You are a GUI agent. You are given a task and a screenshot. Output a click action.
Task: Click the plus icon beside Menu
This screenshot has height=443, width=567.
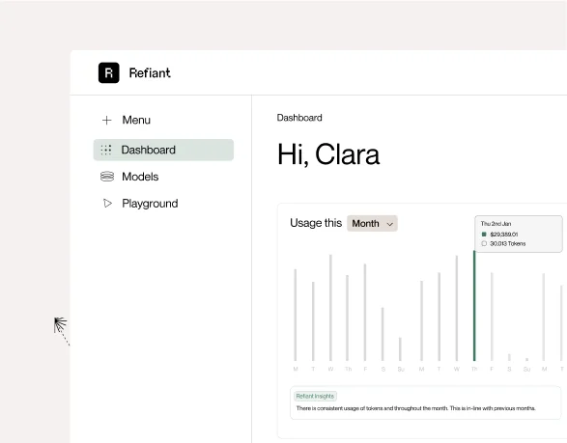pos(106,120)
